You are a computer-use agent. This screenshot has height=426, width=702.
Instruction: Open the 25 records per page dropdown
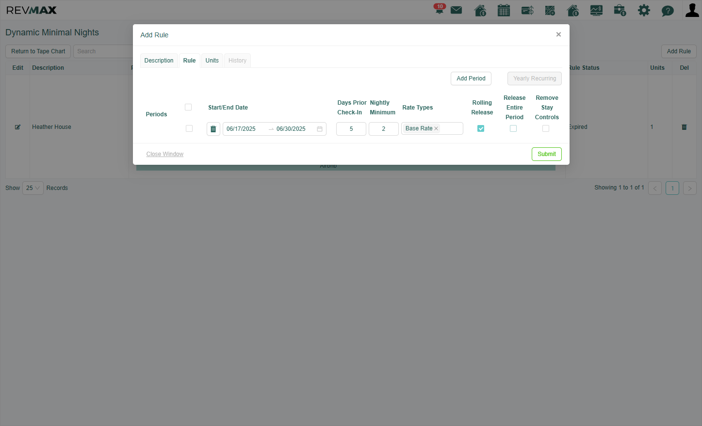coord(33,188)
